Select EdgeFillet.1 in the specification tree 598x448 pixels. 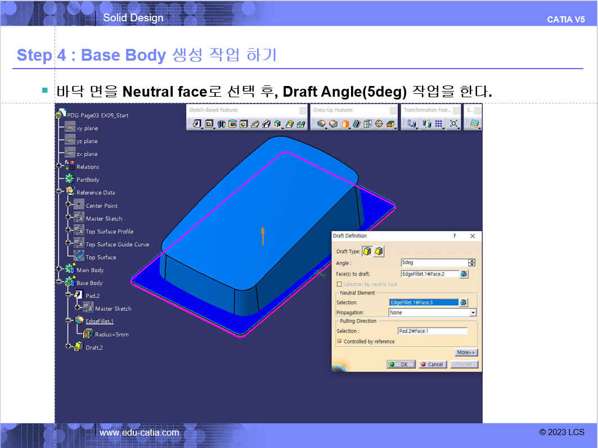(x=100, y=321)
